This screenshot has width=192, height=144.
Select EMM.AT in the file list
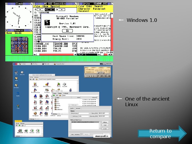[57, 49]
